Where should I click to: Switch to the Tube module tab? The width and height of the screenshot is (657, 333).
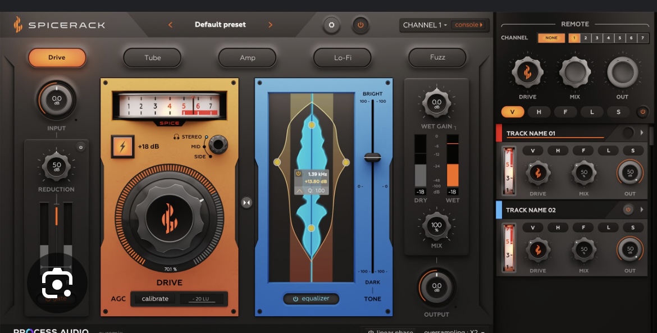[x=153, y=58]
